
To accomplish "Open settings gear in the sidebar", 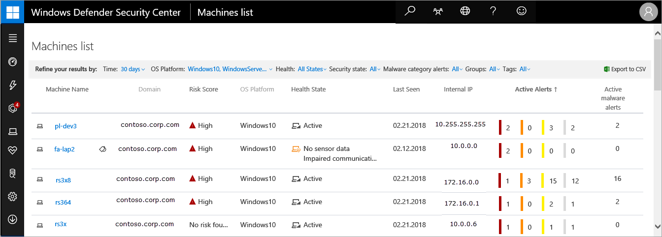I will pos(13,197).
